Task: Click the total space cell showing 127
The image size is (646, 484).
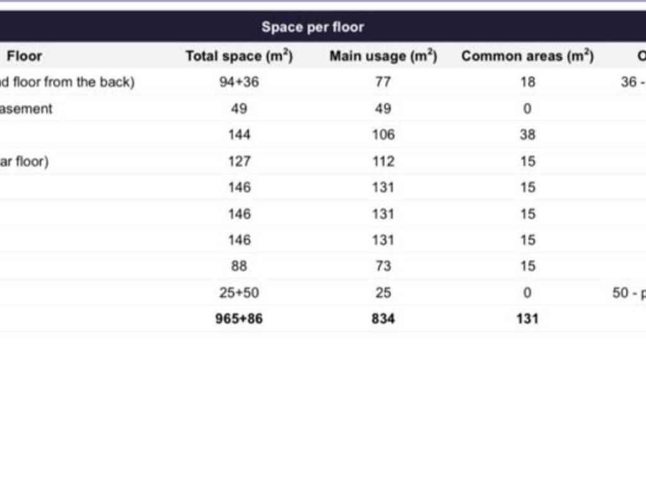Action: point(239,161)
